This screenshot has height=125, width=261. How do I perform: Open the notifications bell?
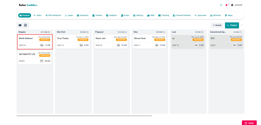tap(226, 5)
